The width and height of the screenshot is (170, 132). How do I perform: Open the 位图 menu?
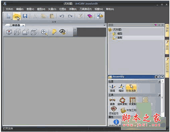pyautogui.click(x=63, y=9)
